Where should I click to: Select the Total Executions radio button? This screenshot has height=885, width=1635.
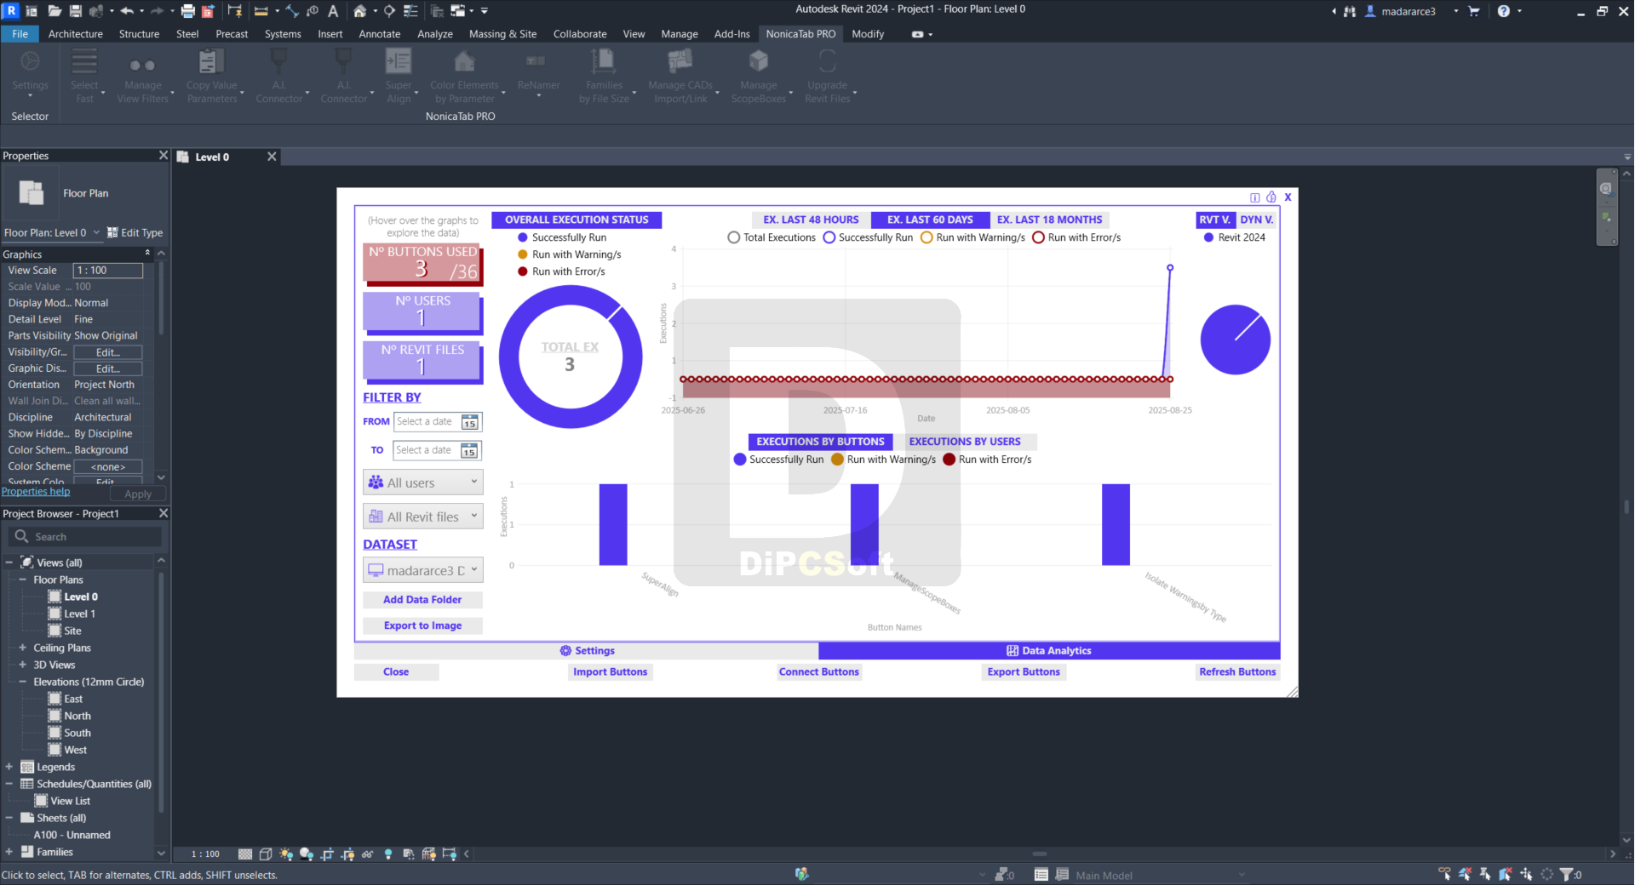coord(733,237)
